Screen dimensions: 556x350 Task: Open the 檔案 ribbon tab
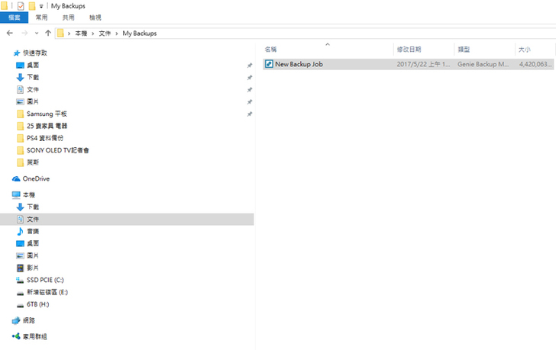point(15,18)
